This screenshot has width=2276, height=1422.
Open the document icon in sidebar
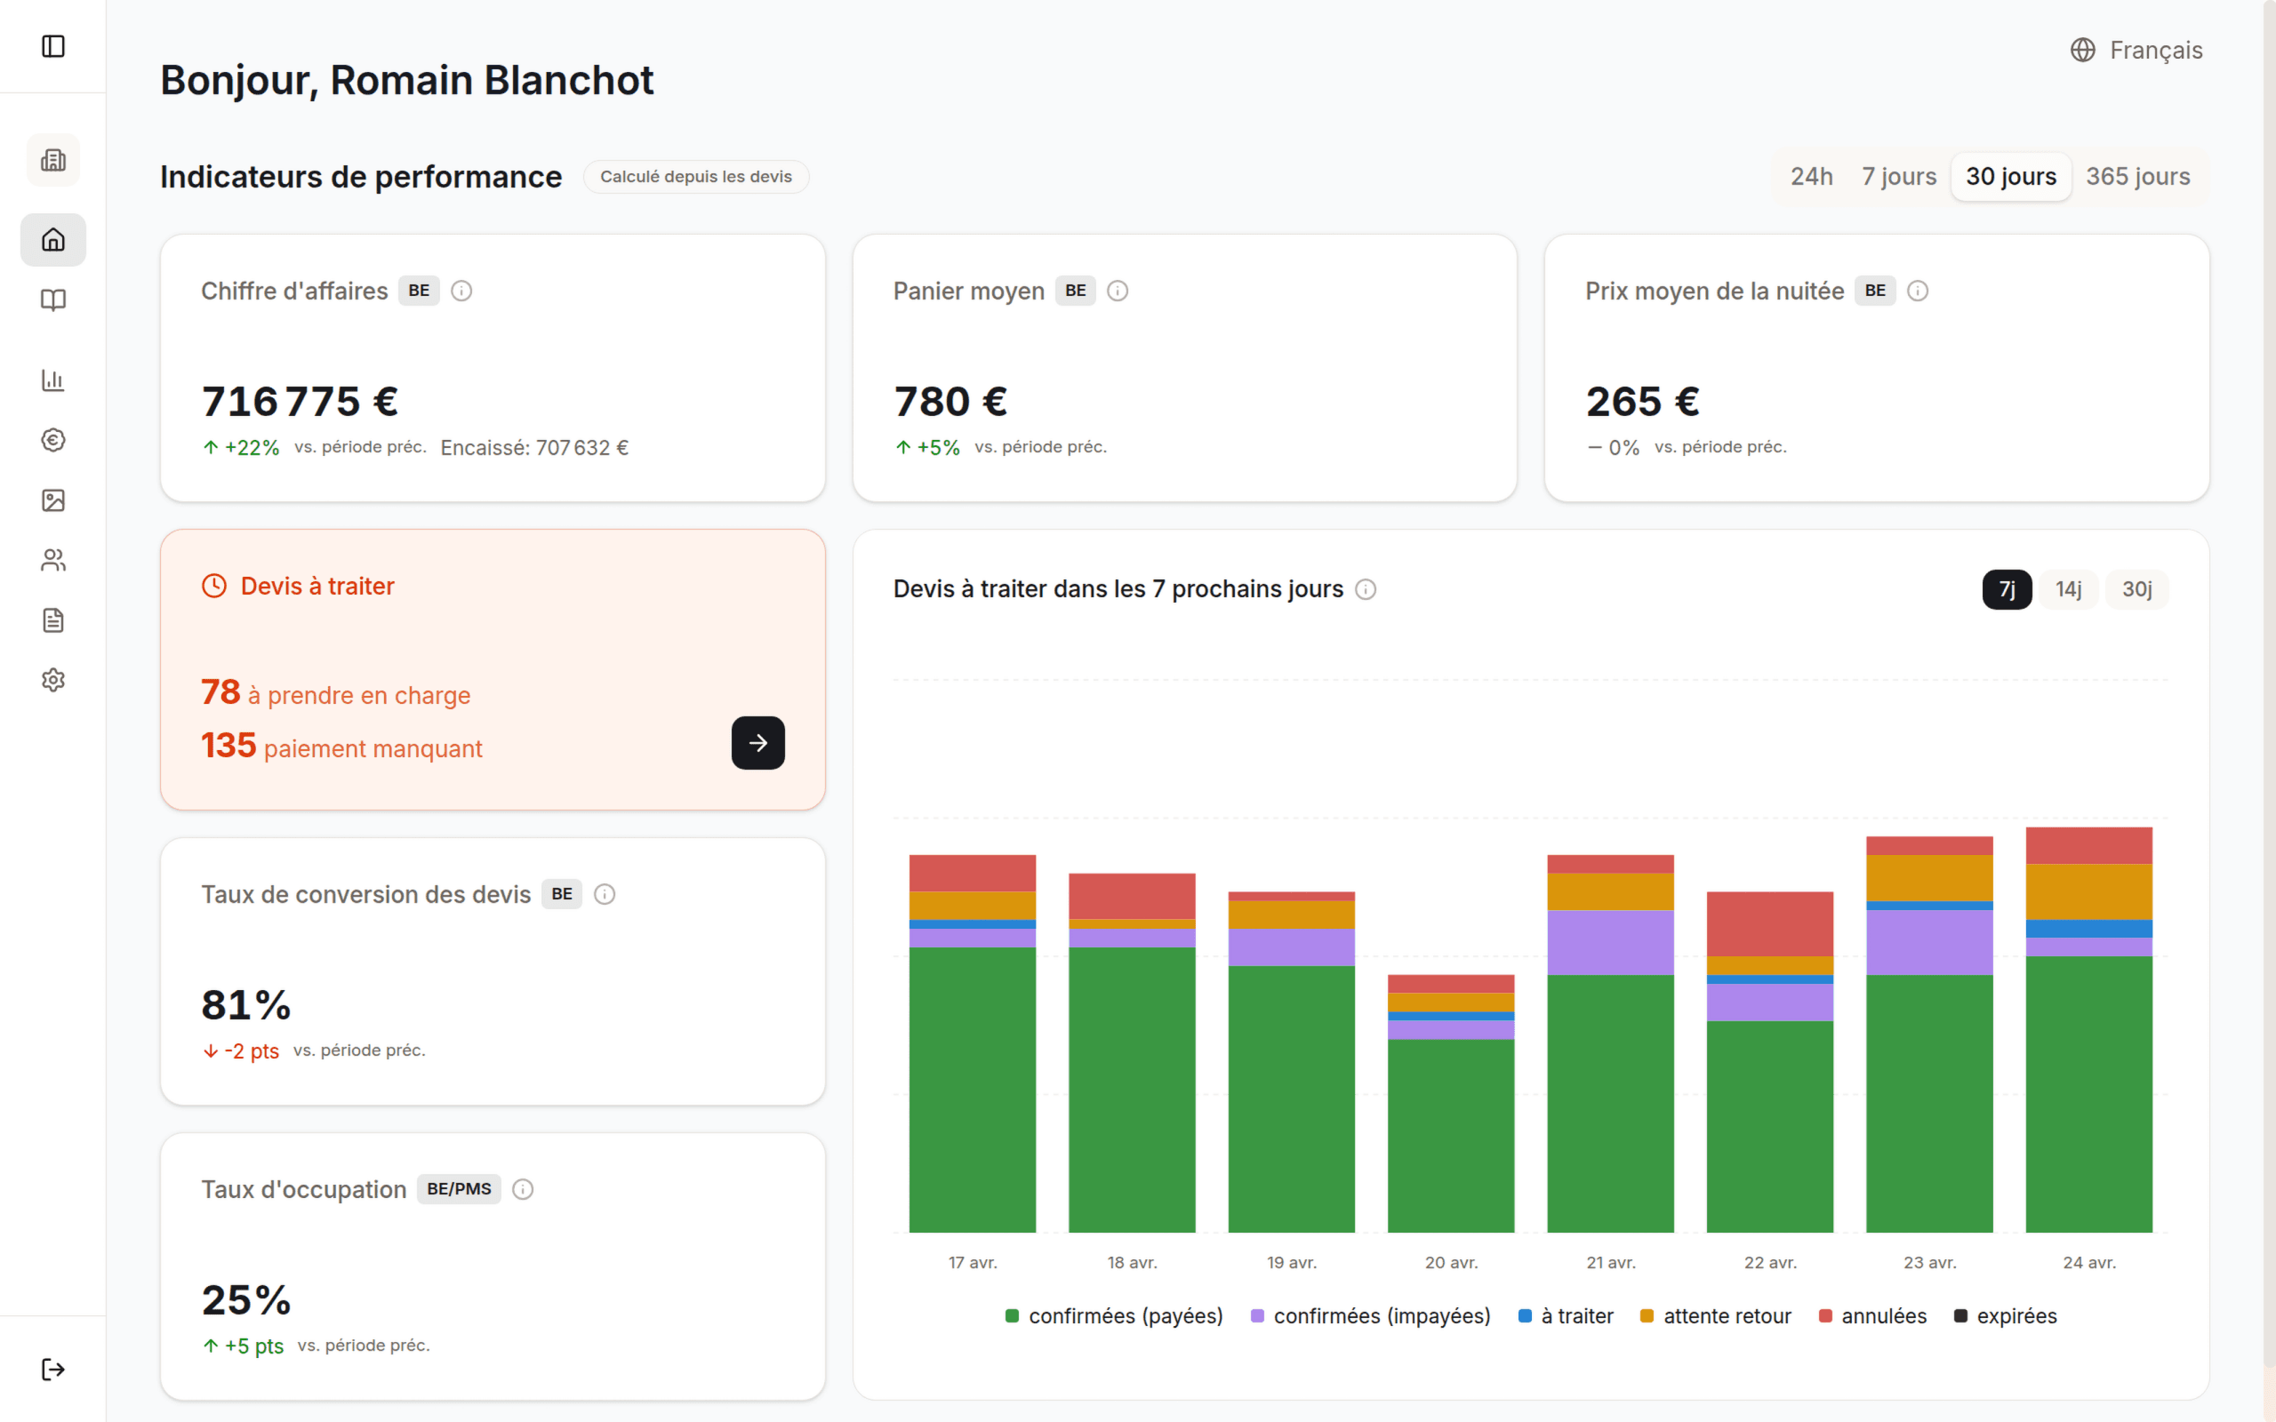[x=53, y=620]
